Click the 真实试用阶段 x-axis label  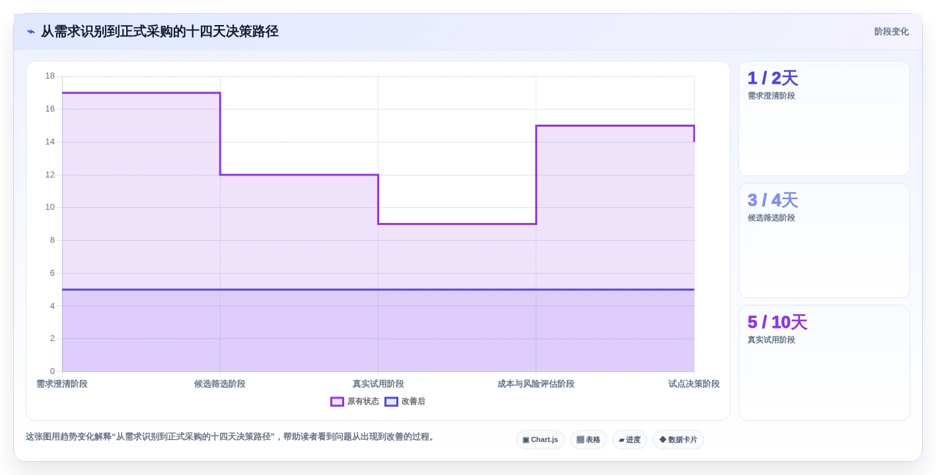click(378, 384)
